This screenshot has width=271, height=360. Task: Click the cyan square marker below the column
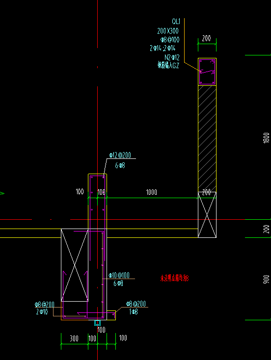[98, 323]
